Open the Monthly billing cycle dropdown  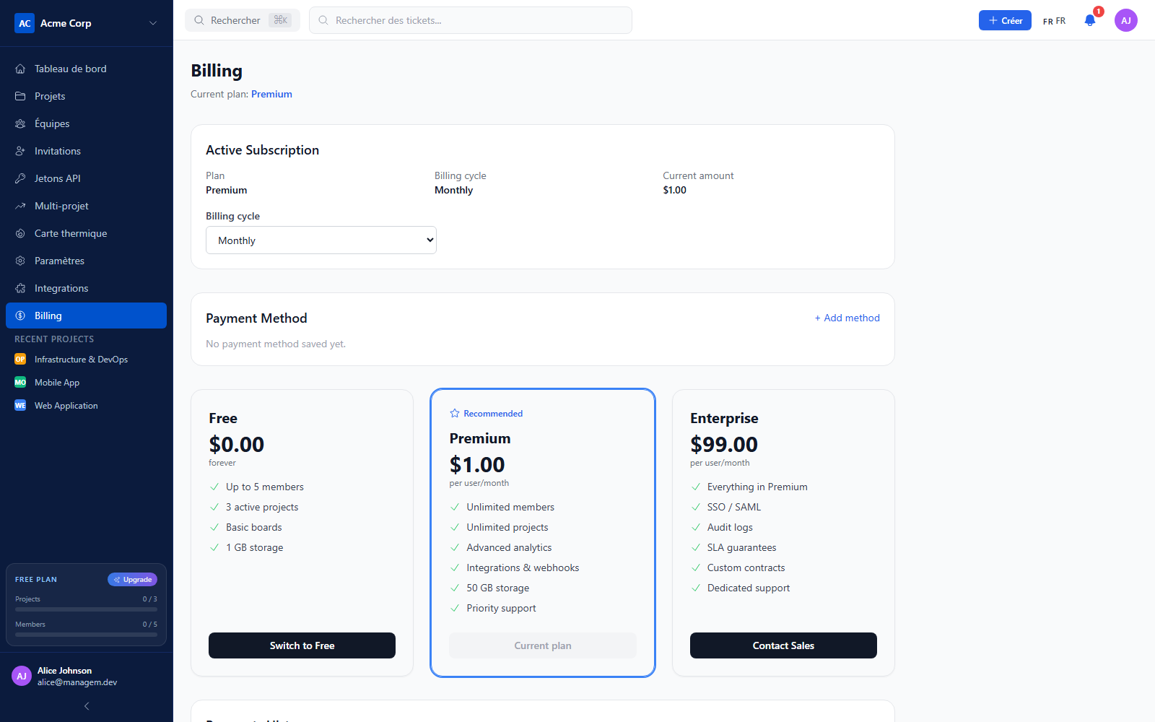coord(321,240)
